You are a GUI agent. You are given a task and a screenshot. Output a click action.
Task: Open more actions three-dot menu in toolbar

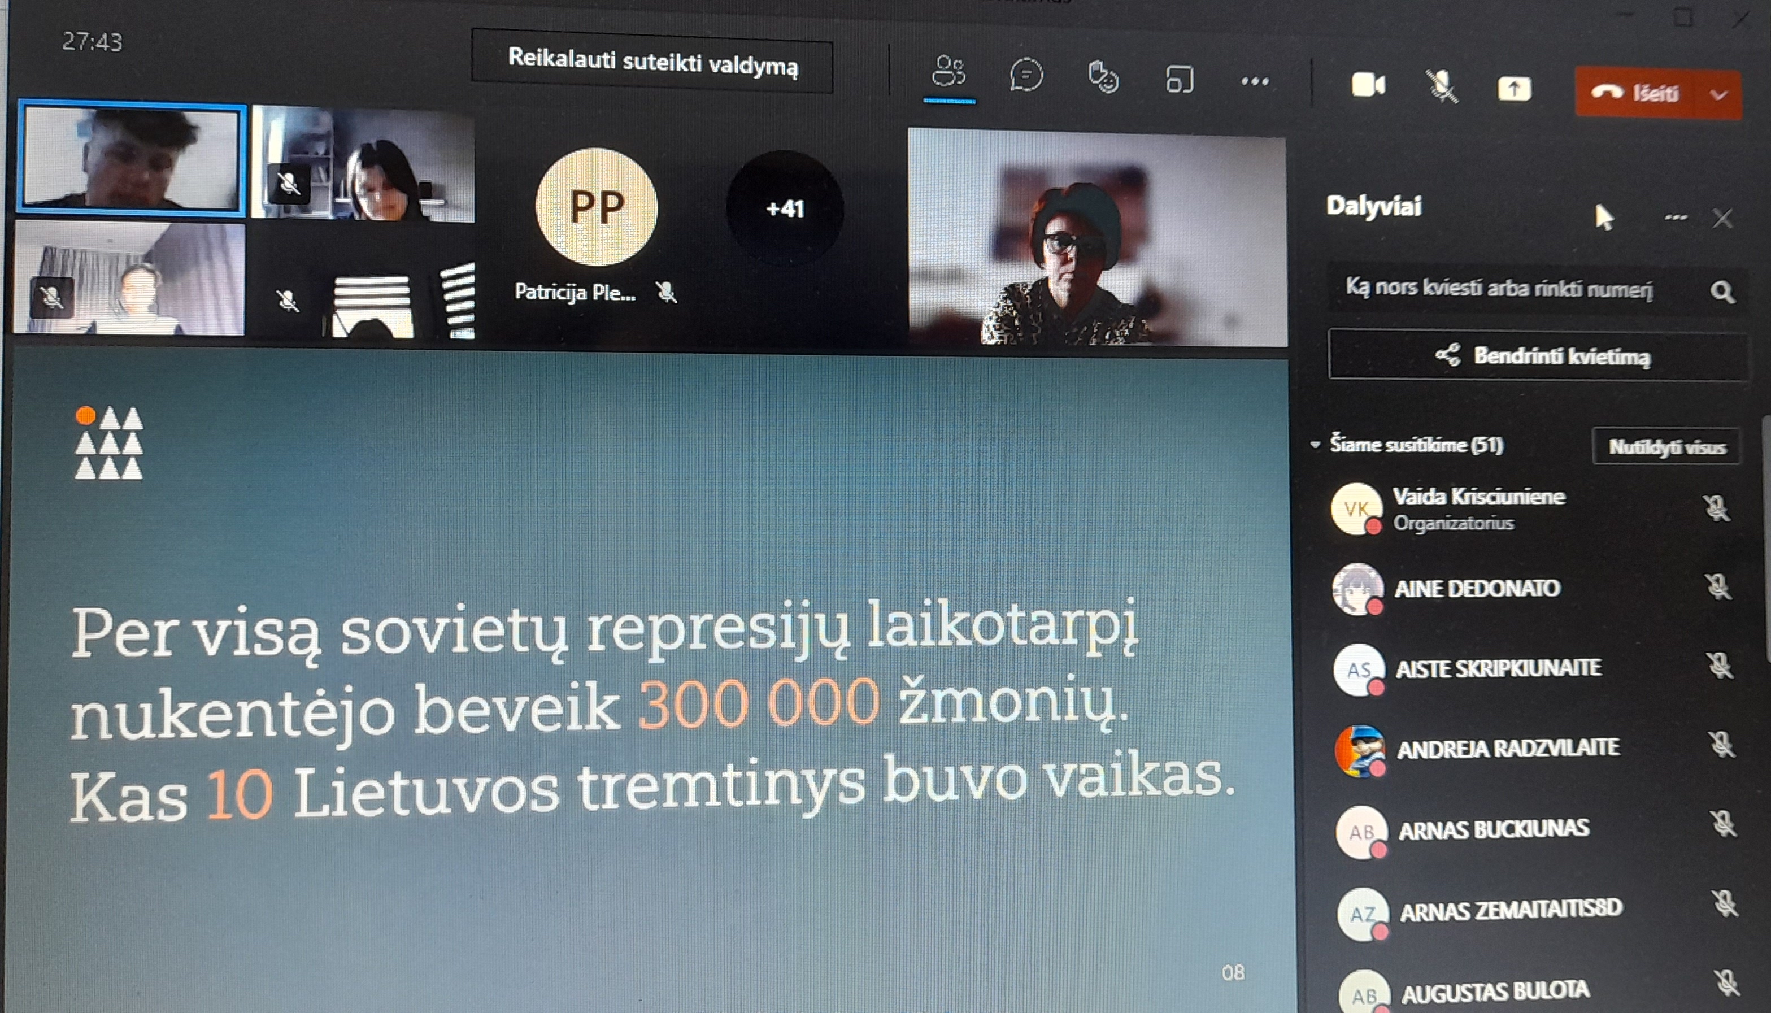point(1255,82)
